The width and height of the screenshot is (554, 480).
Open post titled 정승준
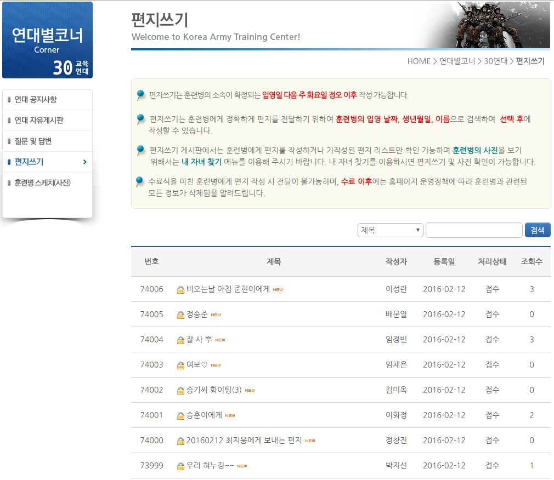coord(197,314)
